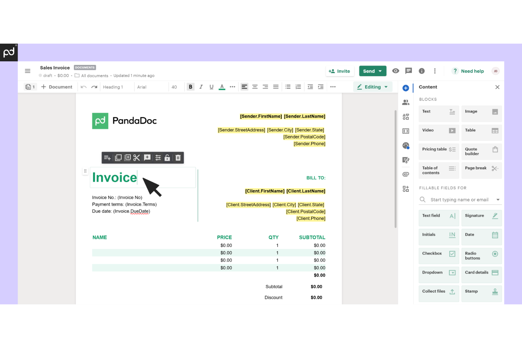Preview the document with the eye icon
Image resolution: width=522 pixels, height=348 pixels.
click(395, 71)
